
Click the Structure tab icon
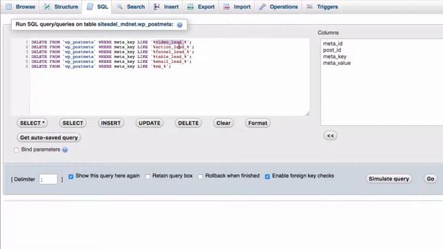[47, 6]
